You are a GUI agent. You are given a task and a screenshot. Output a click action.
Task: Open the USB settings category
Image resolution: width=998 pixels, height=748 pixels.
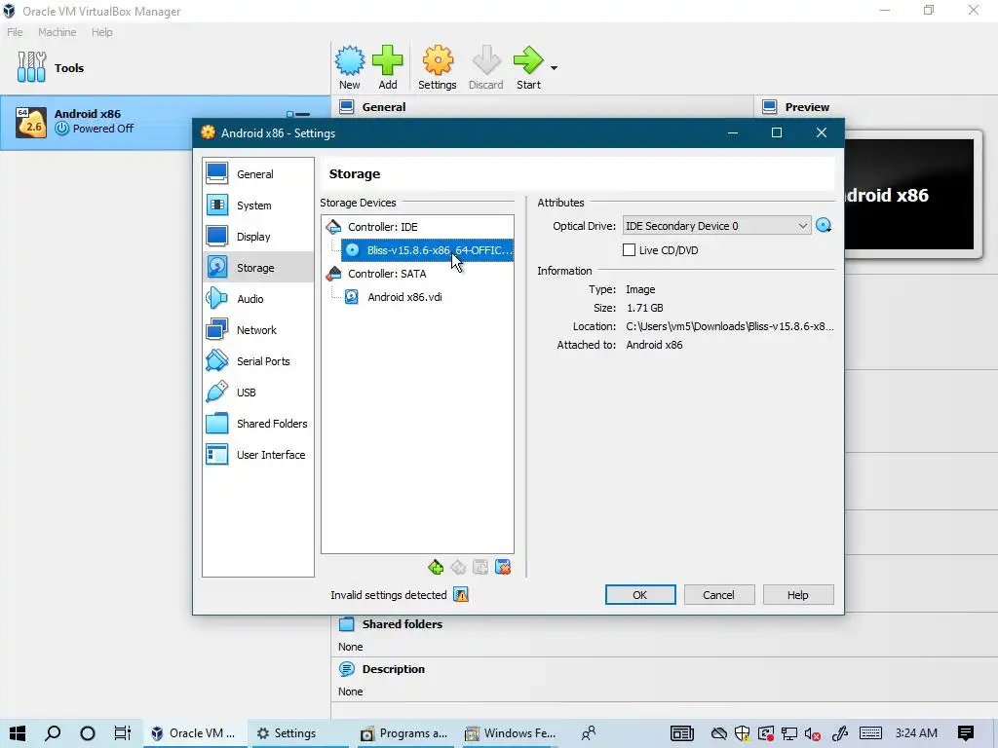257,393
